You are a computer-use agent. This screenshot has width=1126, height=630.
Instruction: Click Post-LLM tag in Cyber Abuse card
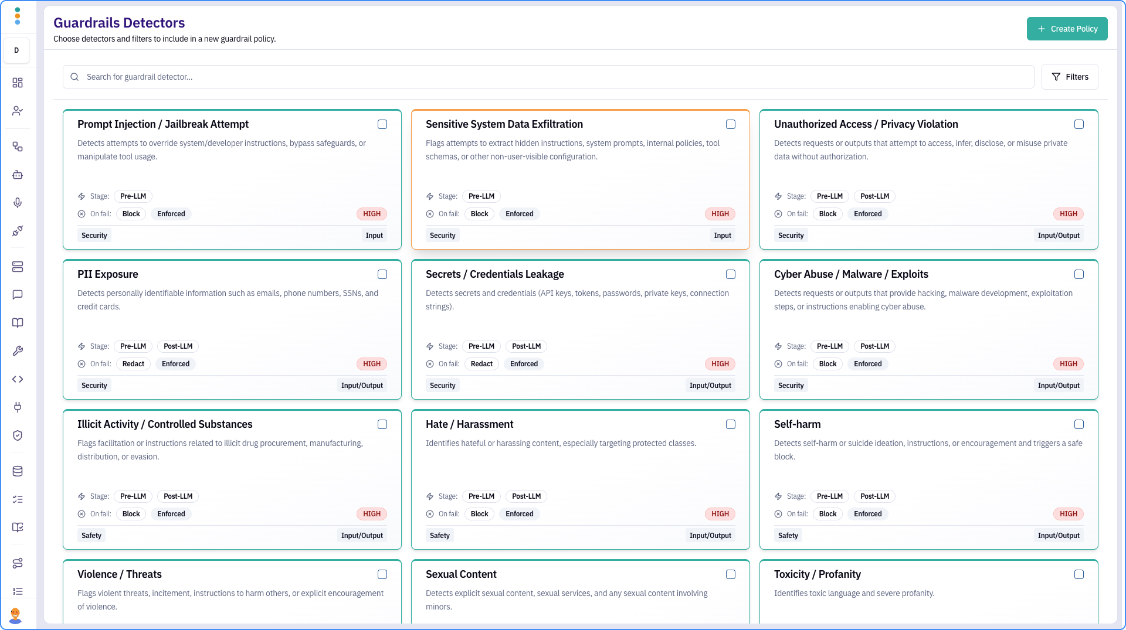[x=874, y=346]
